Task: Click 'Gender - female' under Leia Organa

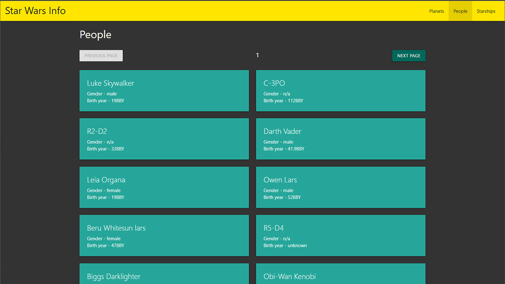Action: pyautogui.click(x=104, y=191)
